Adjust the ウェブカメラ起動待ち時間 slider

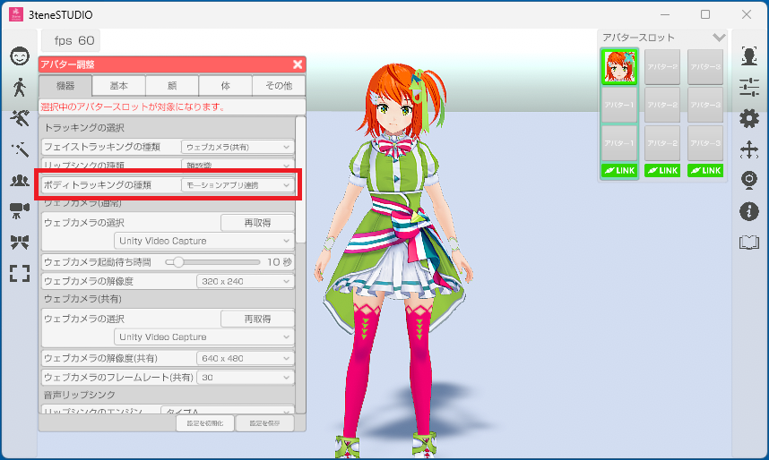click(x=212, y=262)
